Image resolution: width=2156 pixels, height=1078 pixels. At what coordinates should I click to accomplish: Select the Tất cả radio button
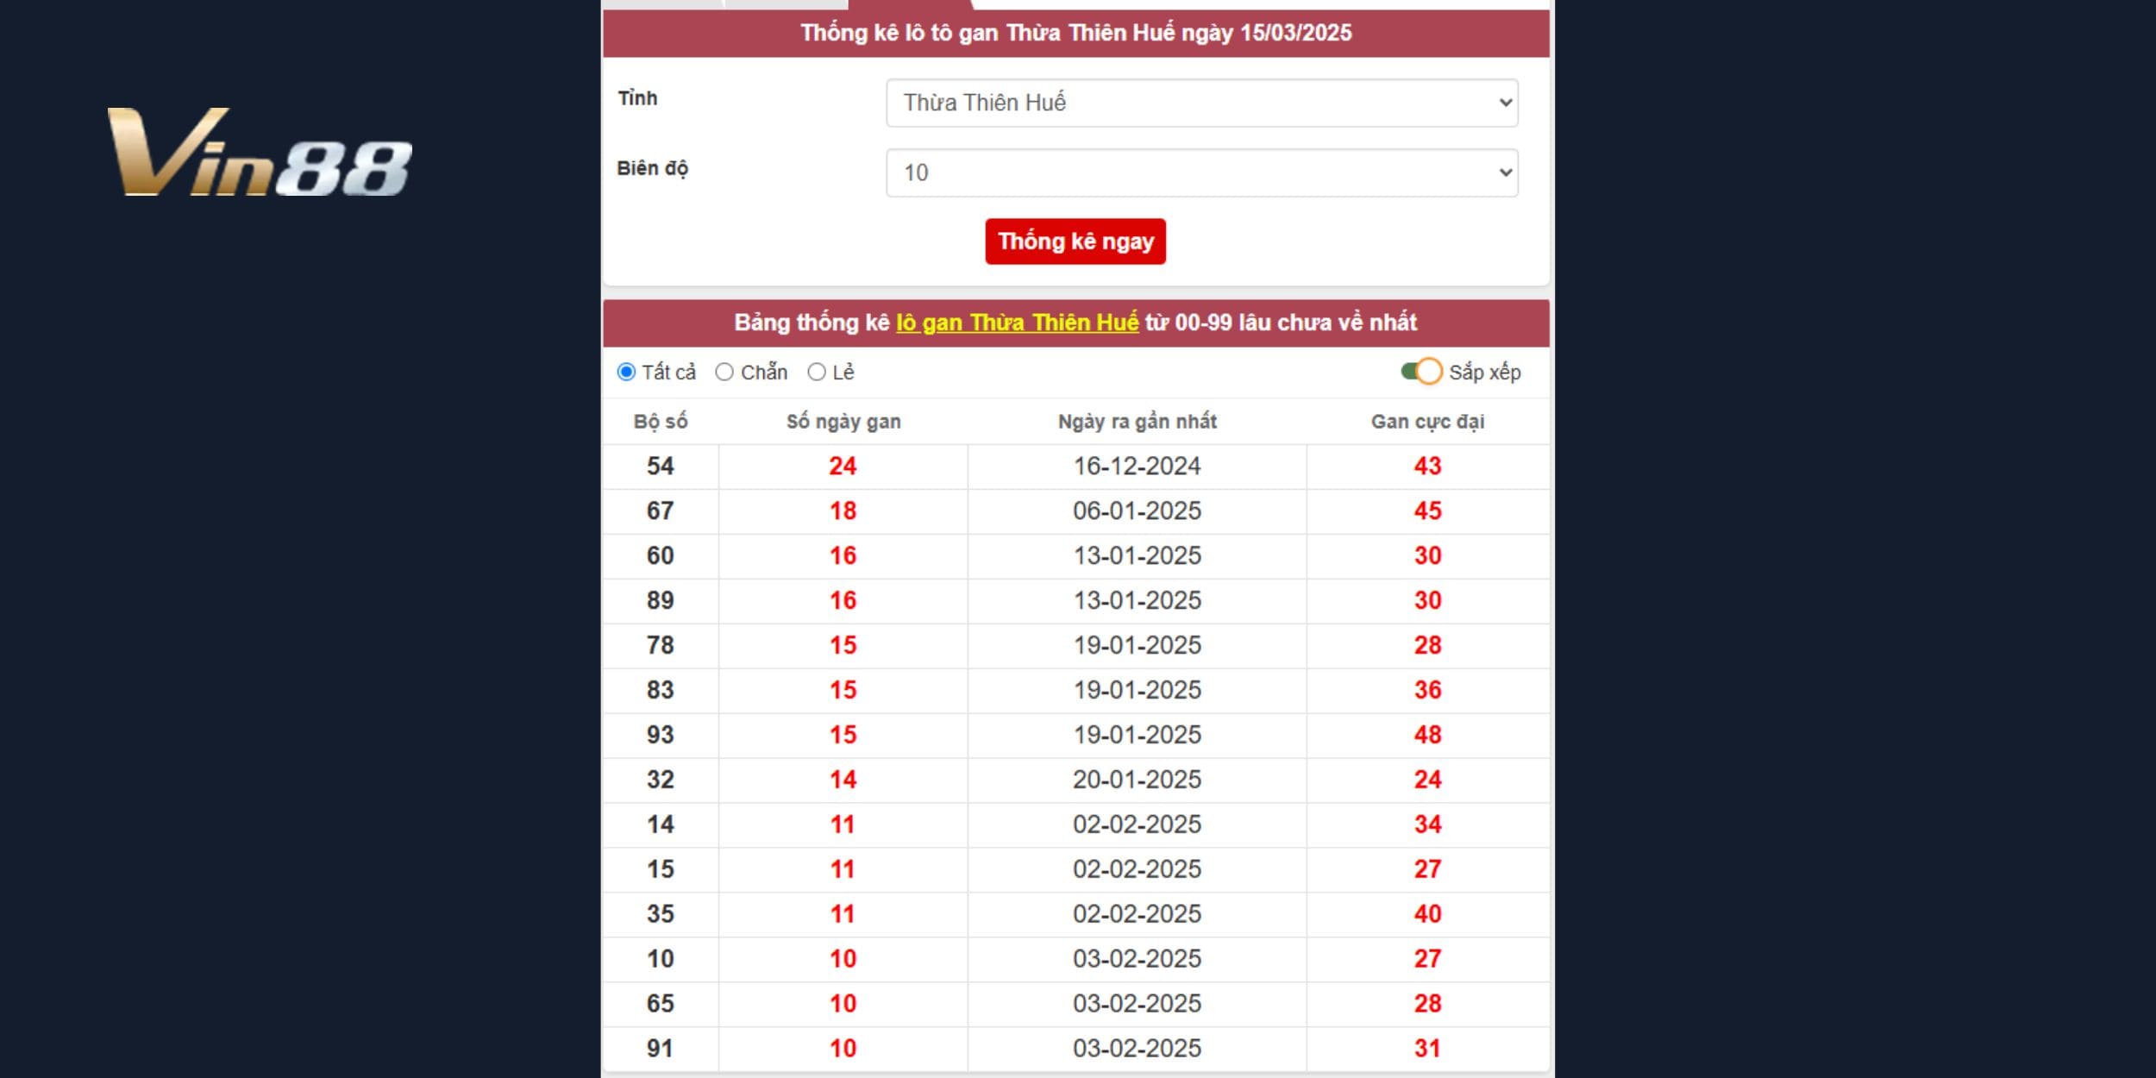626,372
